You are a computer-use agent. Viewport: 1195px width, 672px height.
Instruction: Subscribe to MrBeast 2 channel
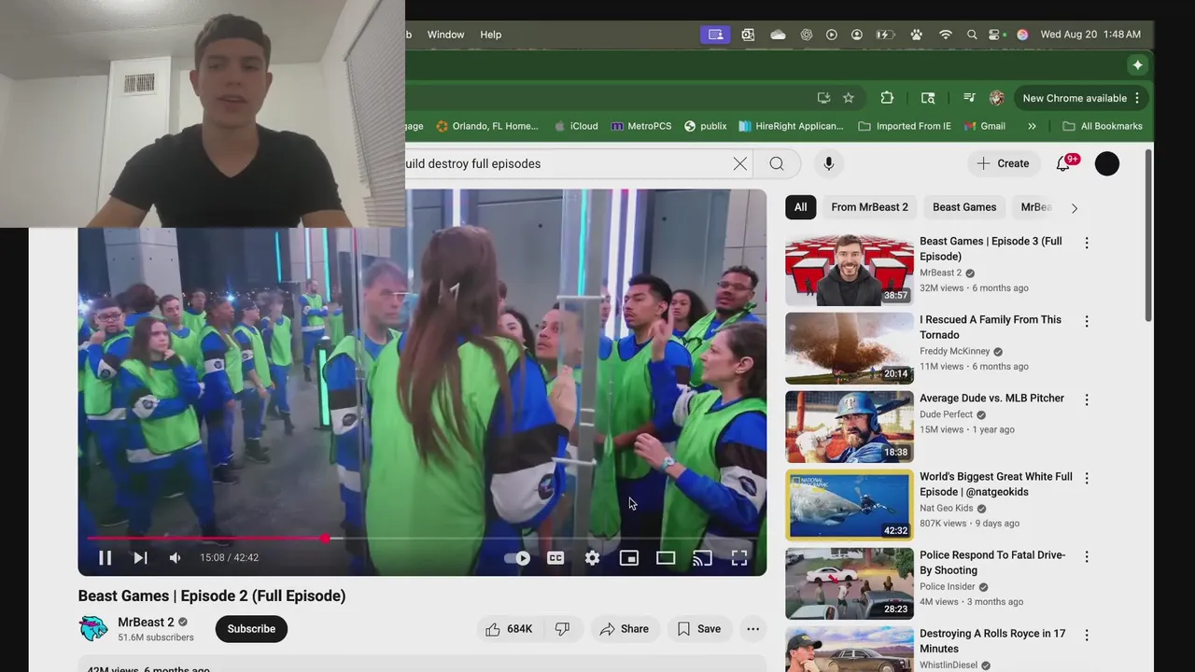(251, 629)
